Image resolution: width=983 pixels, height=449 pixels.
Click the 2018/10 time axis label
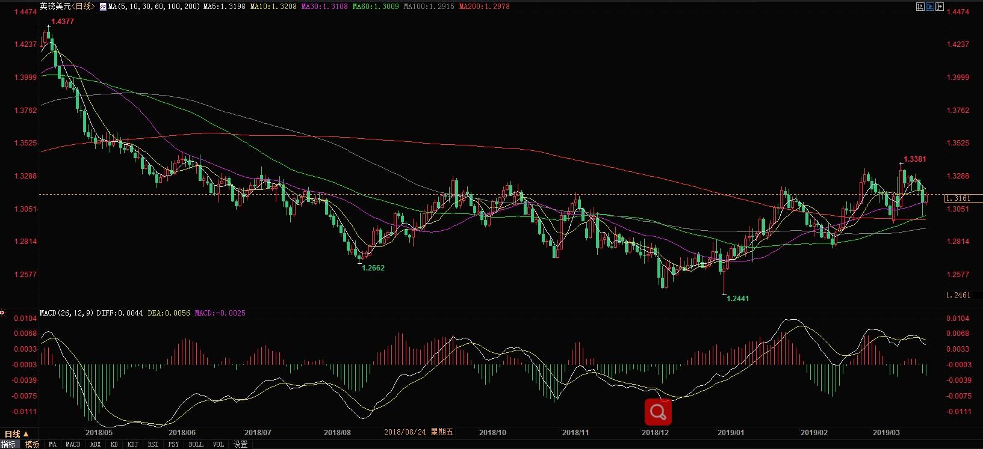(x=492, y=433)
